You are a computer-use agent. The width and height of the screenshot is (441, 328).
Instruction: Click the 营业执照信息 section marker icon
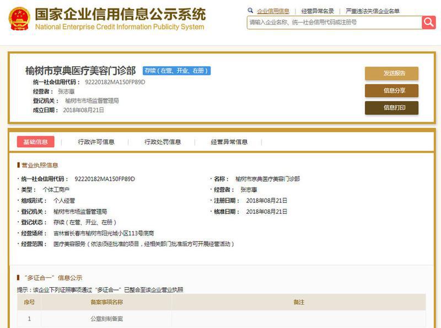click(x=18, y=165)
